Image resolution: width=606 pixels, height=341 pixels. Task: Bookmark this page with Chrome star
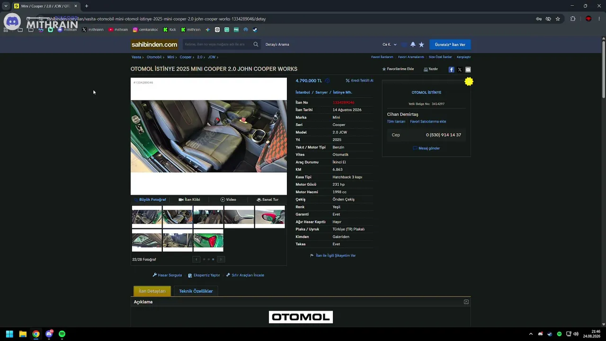point(558,19)
